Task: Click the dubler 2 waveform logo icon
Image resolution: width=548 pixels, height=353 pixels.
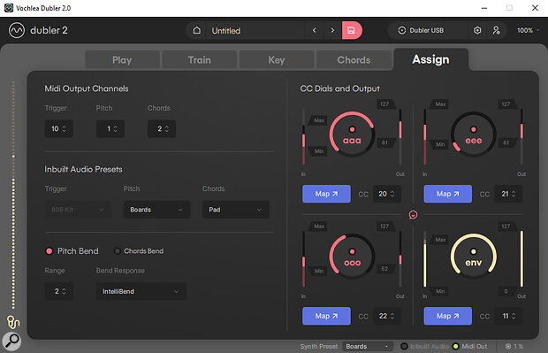Action: point(17,30)
